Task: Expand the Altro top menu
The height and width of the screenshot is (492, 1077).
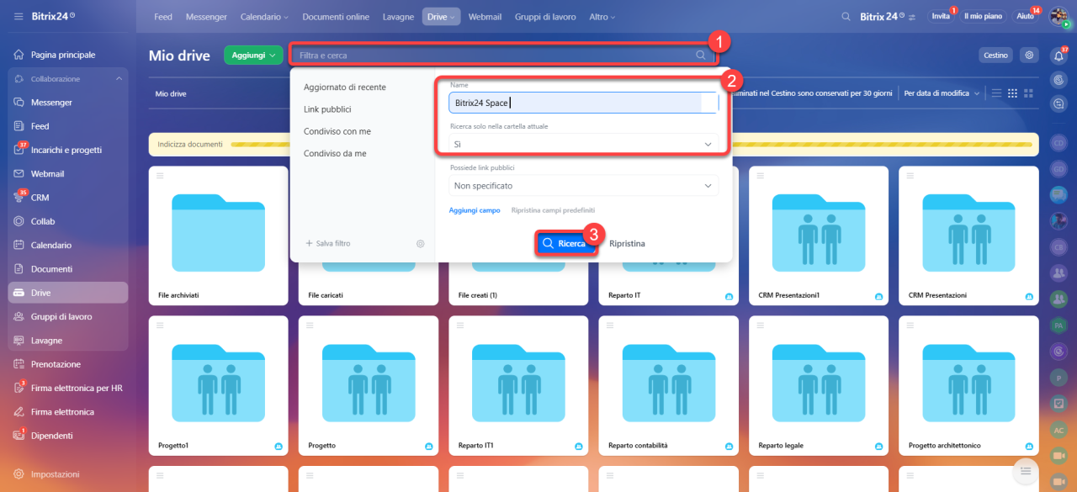Action: [x=602, y=17]
